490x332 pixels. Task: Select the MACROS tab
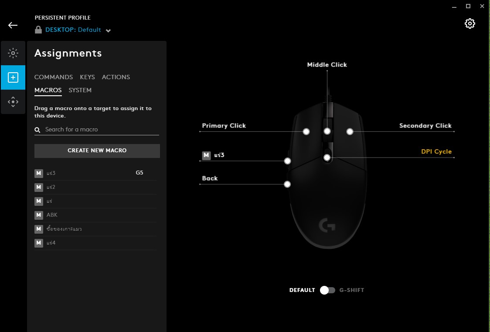[x=48, y=90]
